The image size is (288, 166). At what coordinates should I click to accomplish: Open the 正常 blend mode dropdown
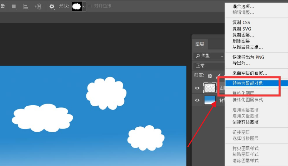pyautogui.click(x=209, y=66)
